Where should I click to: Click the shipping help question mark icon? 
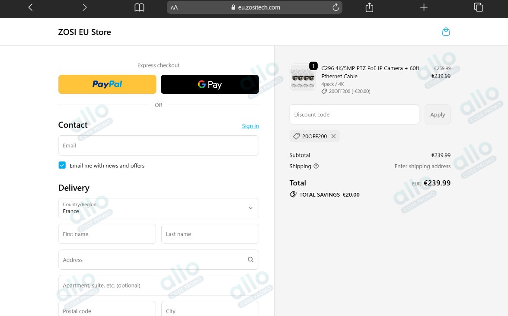316,166
